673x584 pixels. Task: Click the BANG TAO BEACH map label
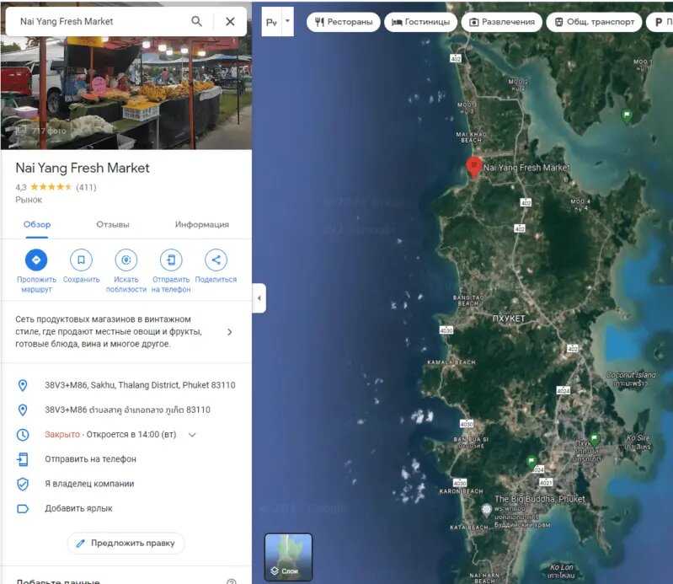click(x=468, y=300)
